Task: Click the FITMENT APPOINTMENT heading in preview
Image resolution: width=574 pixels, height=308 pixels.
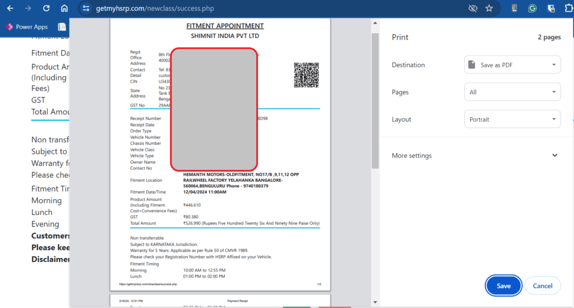Action: click(225, 26)
